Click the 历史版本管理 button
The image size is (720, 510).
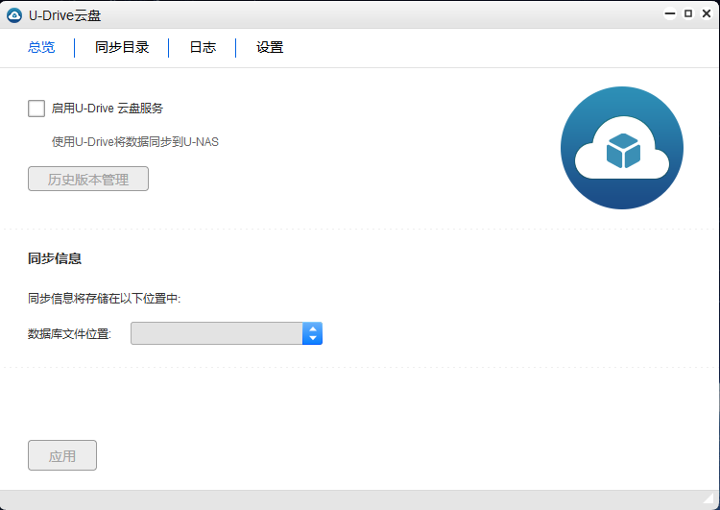[88, 179]
